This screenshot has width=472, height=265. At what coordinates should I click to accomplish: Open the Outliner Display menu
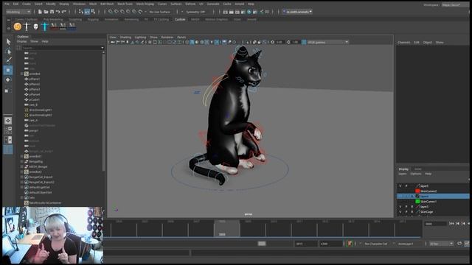21,41
